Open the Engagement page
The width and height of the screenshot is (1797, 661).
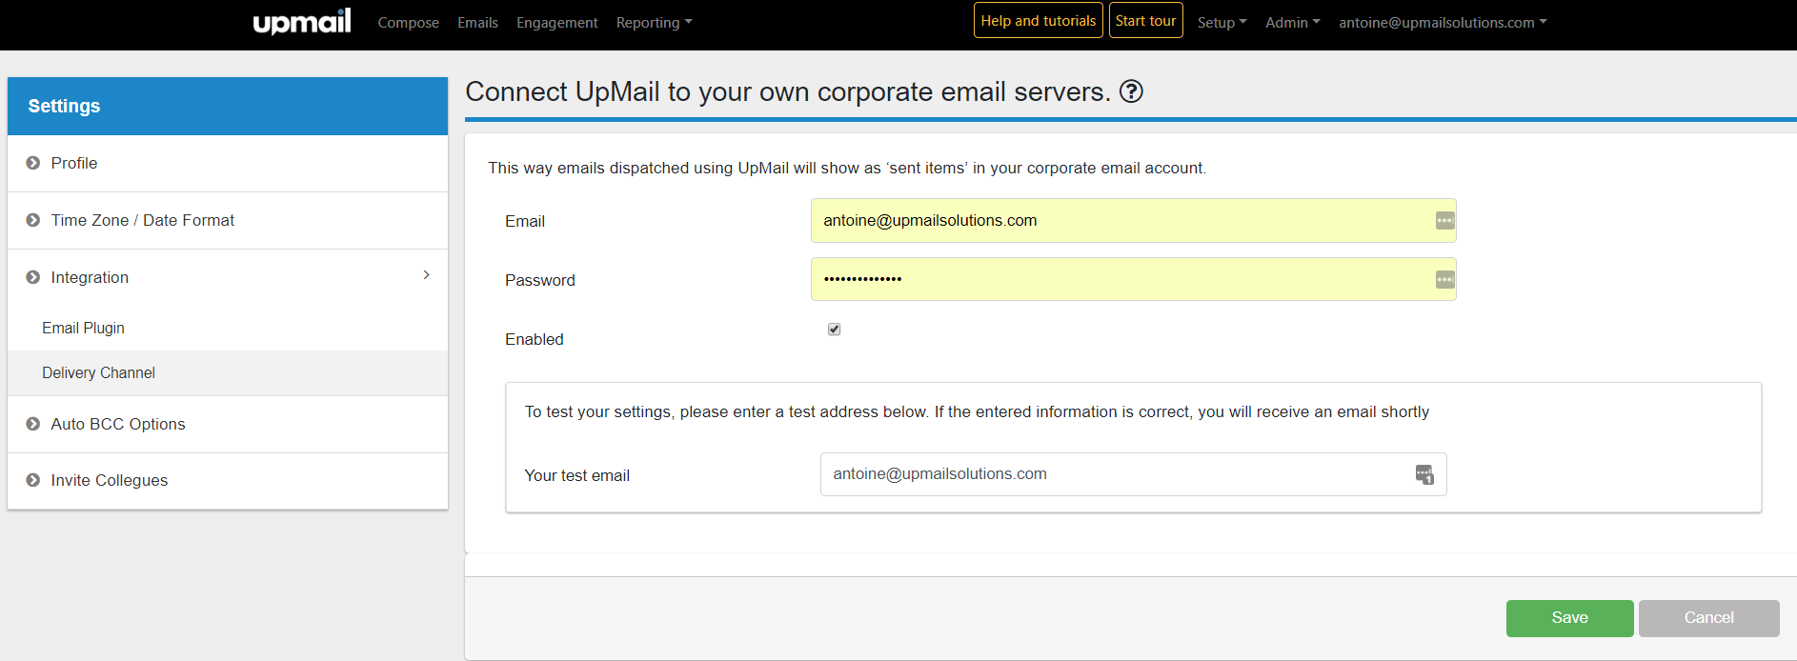pyautogui.click(x=556, y=23)
